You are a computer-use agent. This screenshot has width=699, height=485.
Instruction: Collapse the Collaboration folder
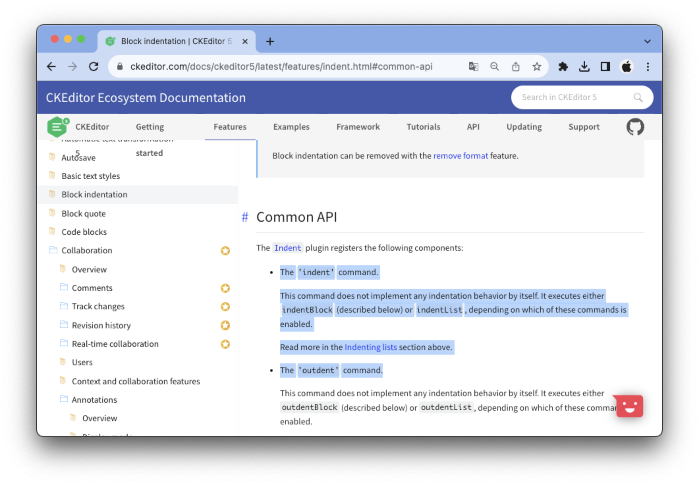(87, 250)
